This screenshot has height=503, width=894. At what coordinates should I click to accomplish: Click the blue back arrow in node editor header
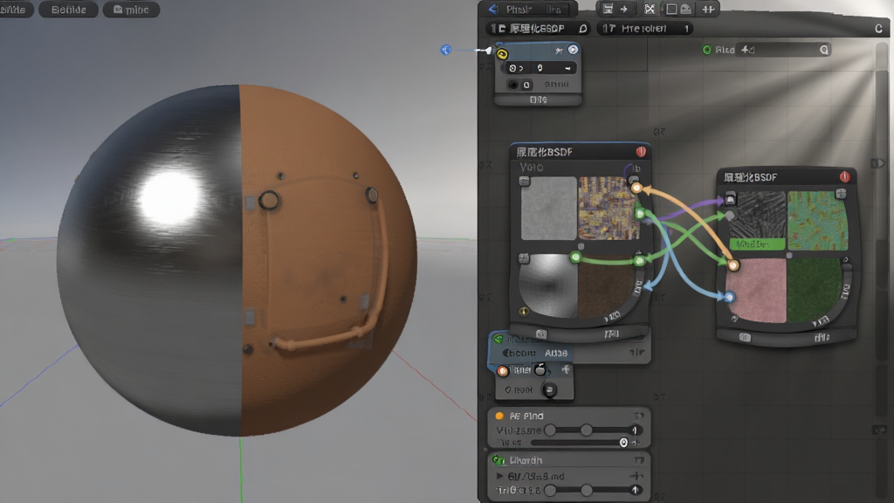[x=493, y=9]
